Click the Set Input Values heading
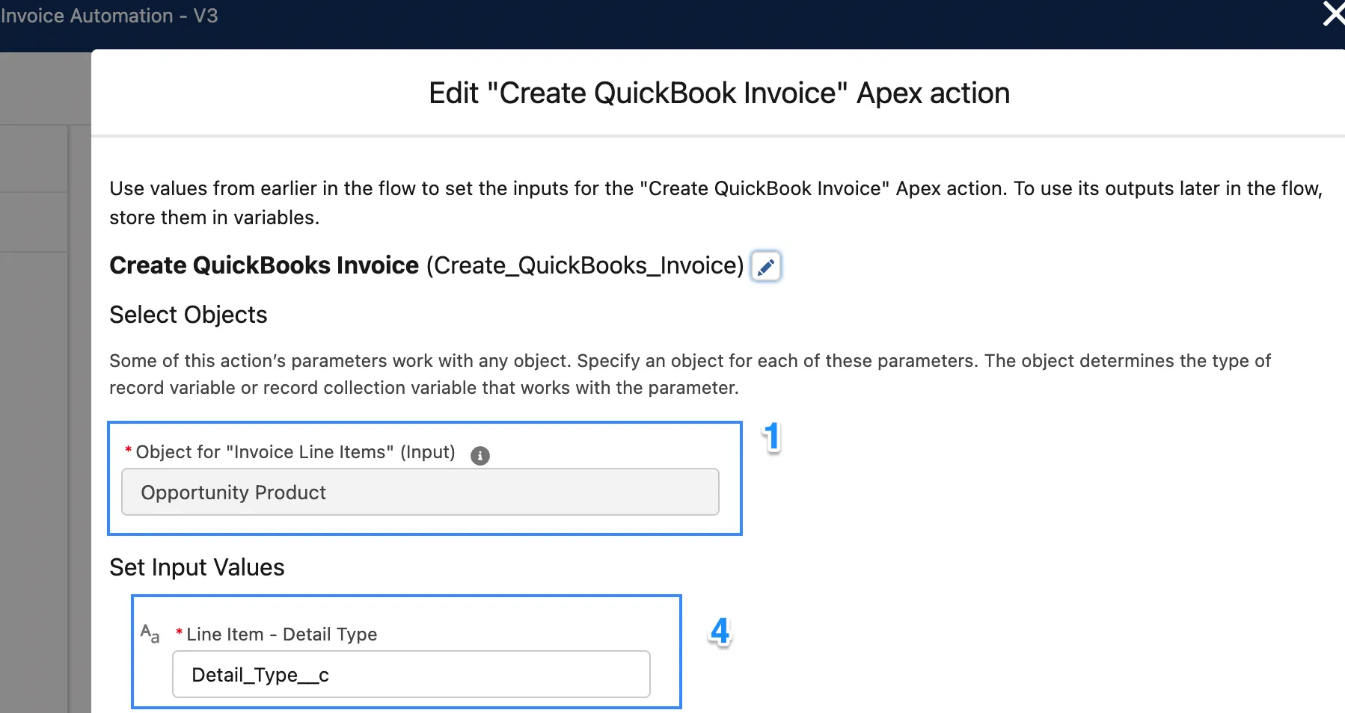The image size is (1345, 713). [x=197, y=567]
